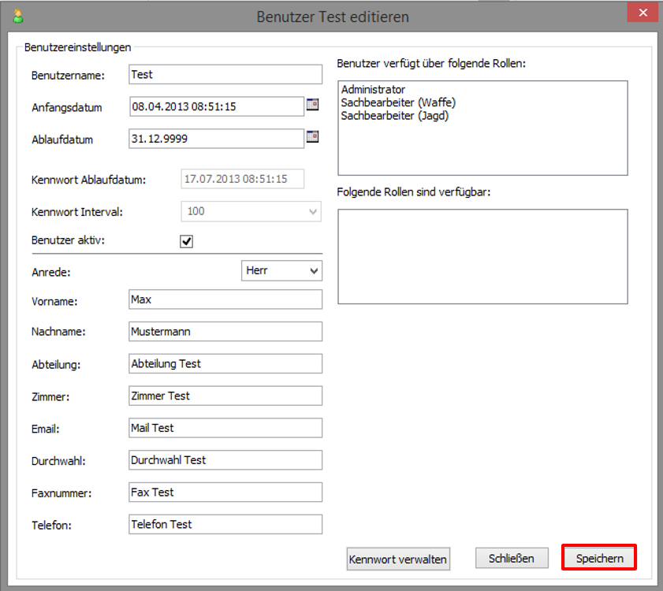Select Sachbearbeiter (Jagd) role entry
This screenshot has height=591, width=663.
pos(395,115)
